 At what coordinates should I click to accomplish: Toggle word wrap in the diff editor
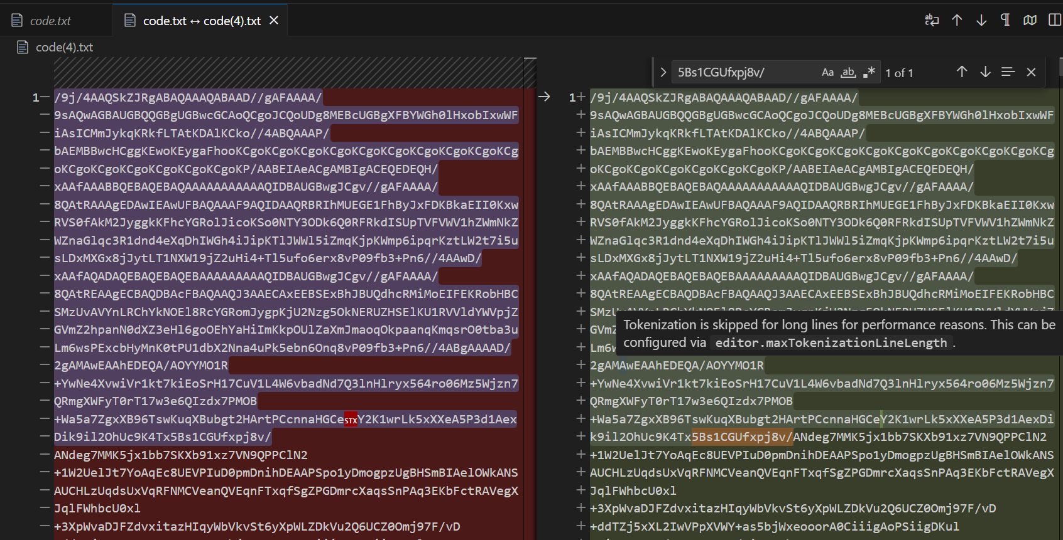[932, 20]
